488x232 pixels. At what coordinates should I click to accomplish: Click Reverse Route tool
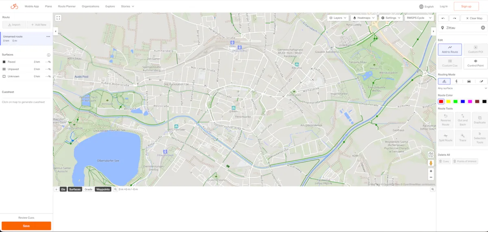click(x=446, y=120)
